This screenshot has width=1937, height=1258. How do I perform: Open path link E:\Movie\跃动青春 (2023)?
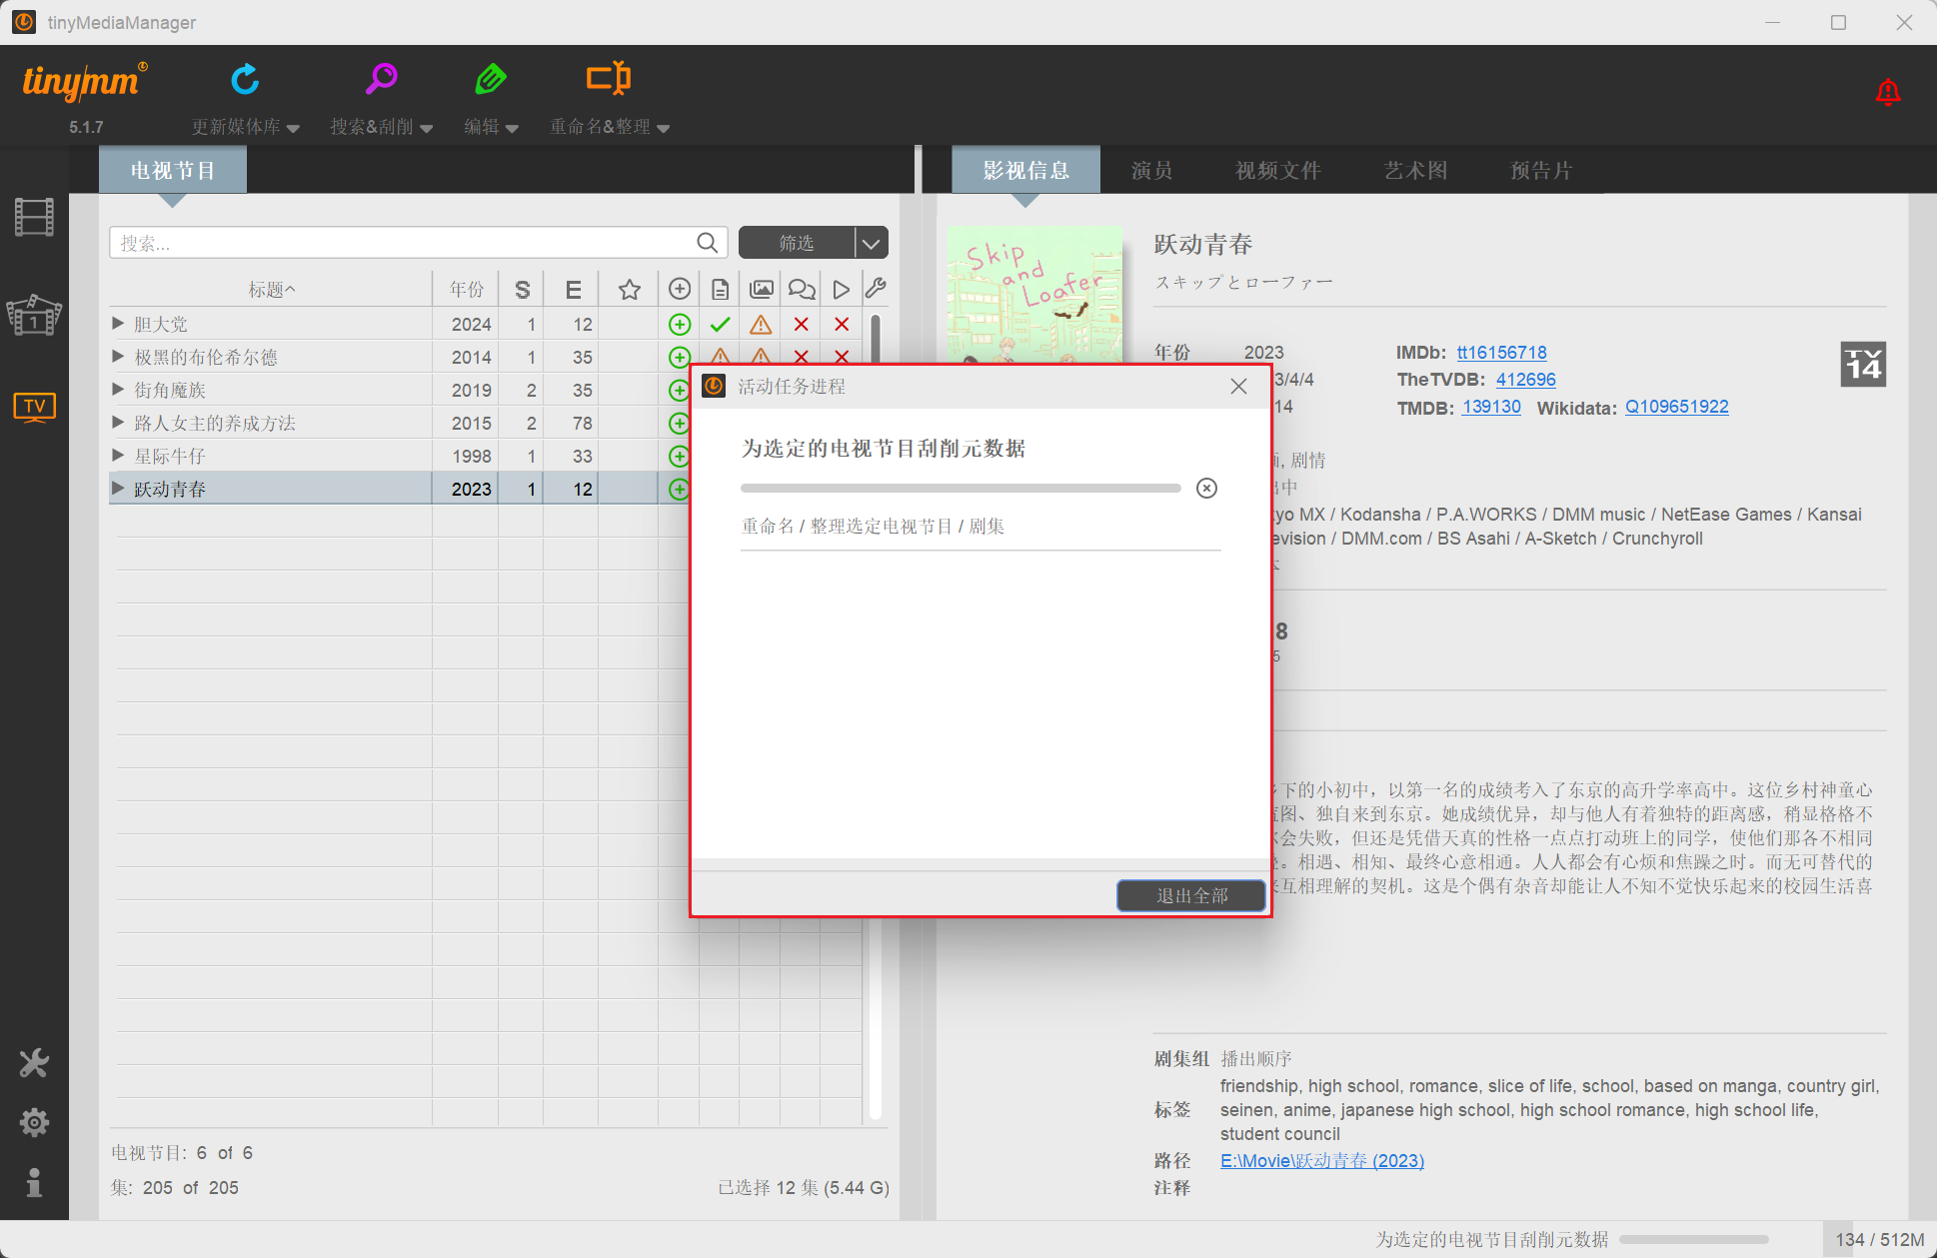pos(1321,1160)
